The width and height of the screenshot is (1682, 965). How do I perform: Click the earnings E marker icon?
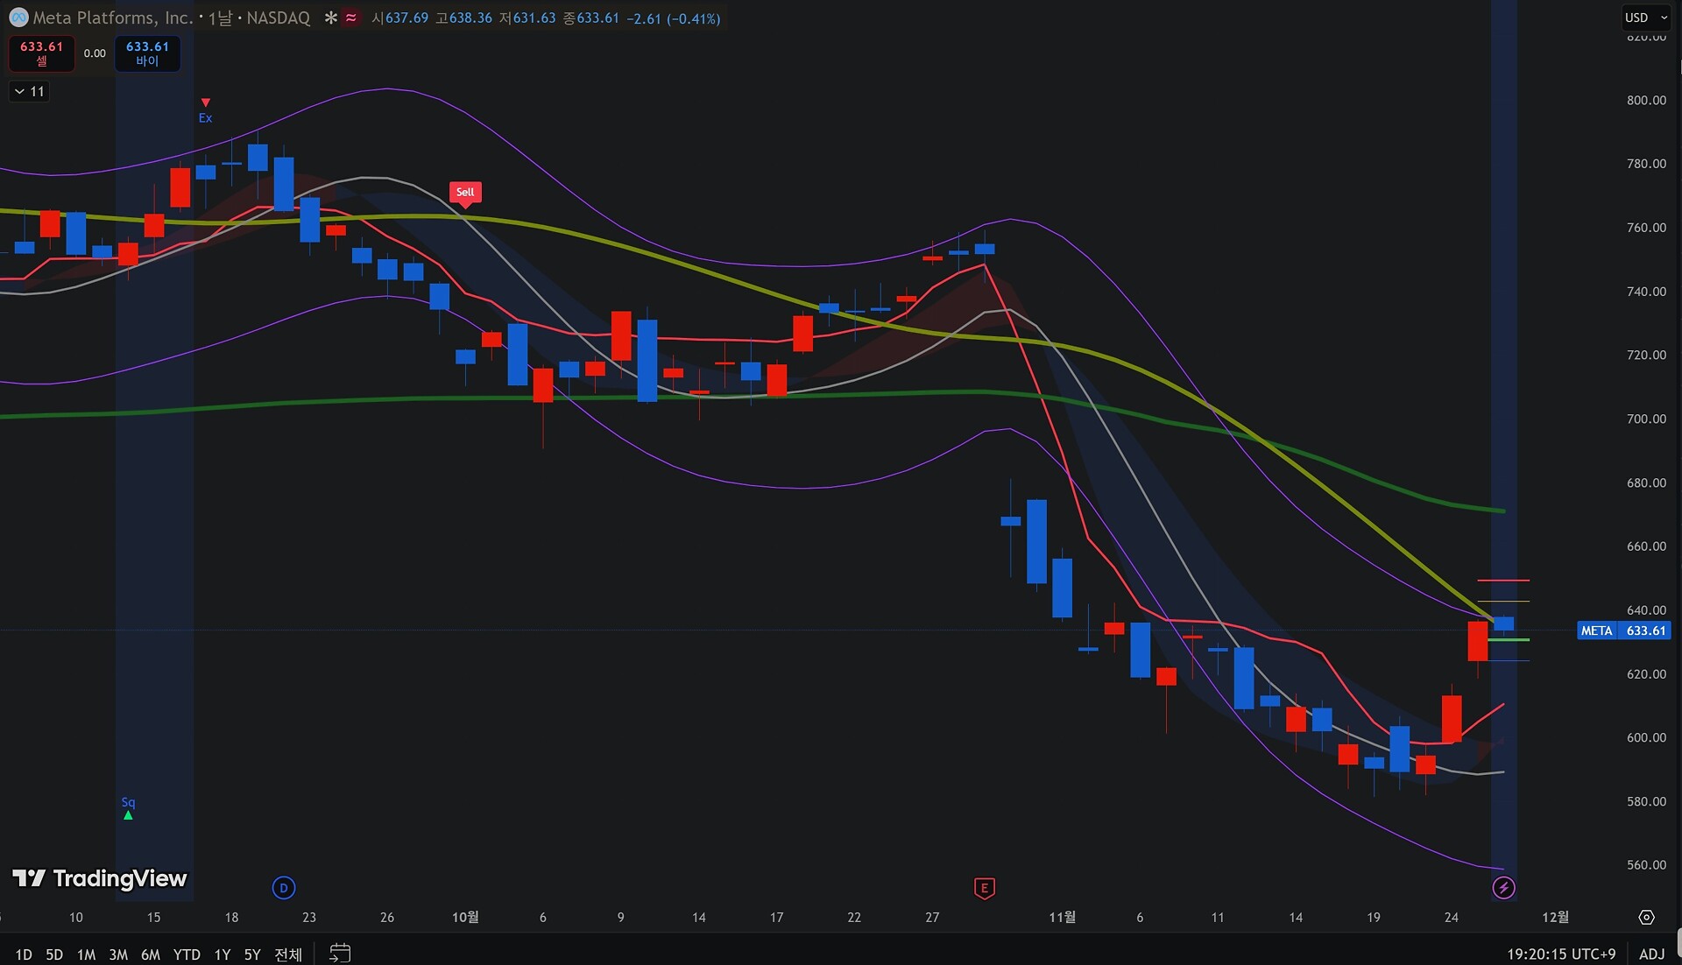pos(984,888)
